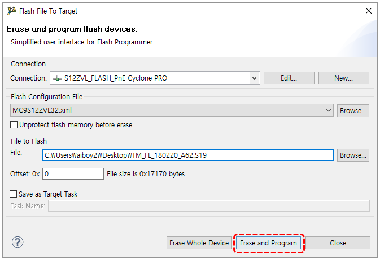Expand the Connection dropdown arrow
Screen dimensions: 380x259
[254, 78]
